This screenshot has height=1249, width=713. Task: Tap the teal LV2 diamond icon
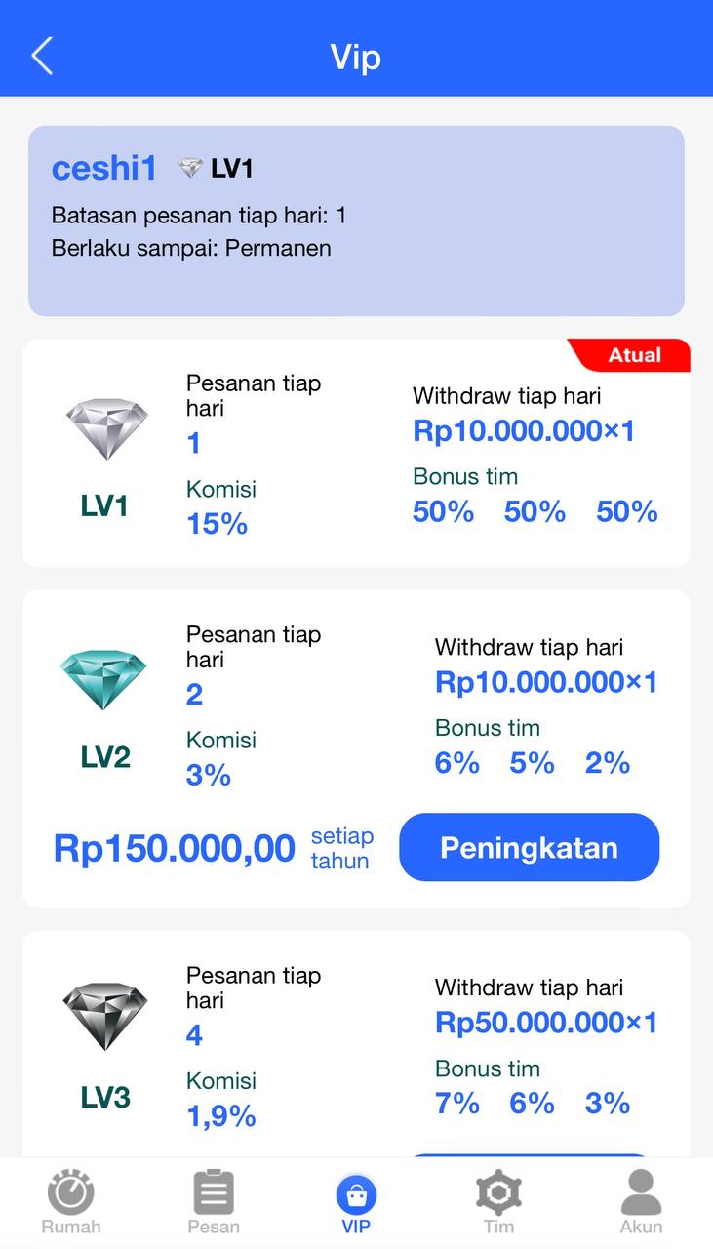[x=103, y=680]
